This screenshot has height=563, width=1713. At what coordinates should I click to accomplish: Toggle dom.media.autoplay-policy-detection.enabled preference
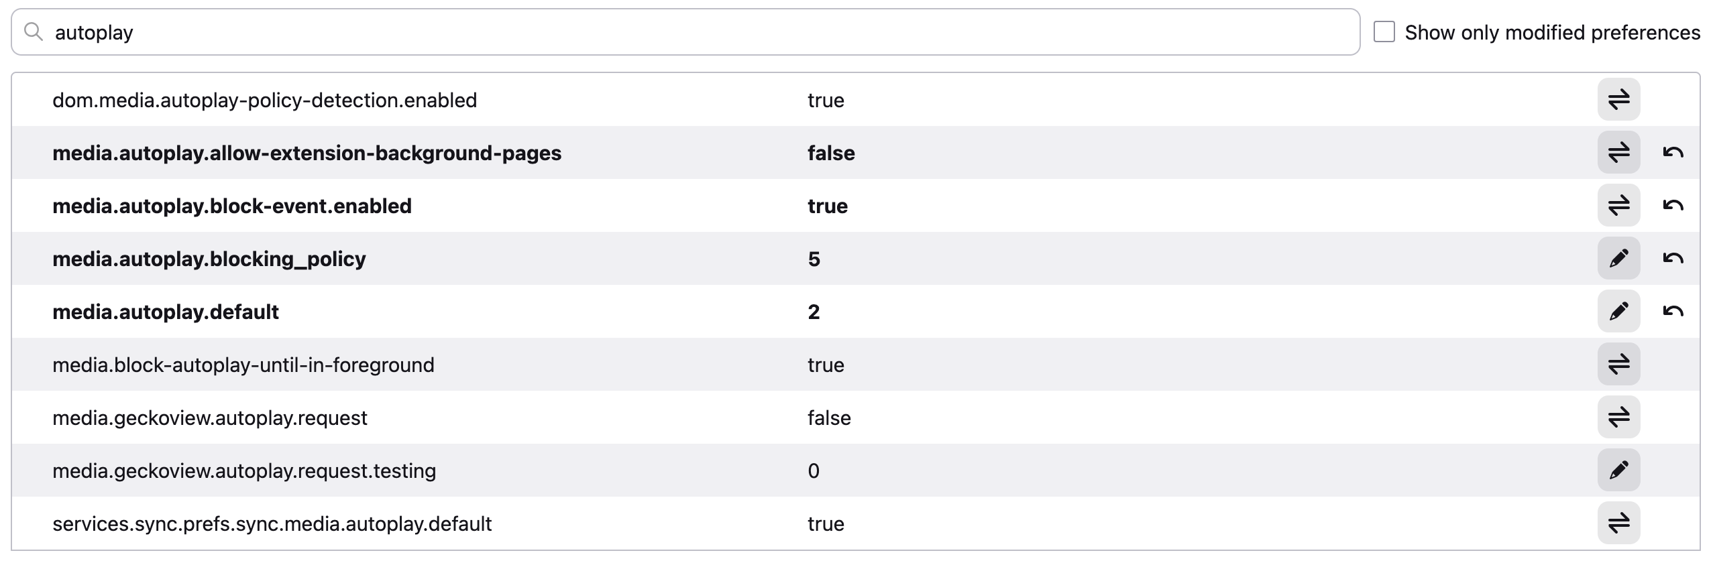click(x=1618, y=100)
